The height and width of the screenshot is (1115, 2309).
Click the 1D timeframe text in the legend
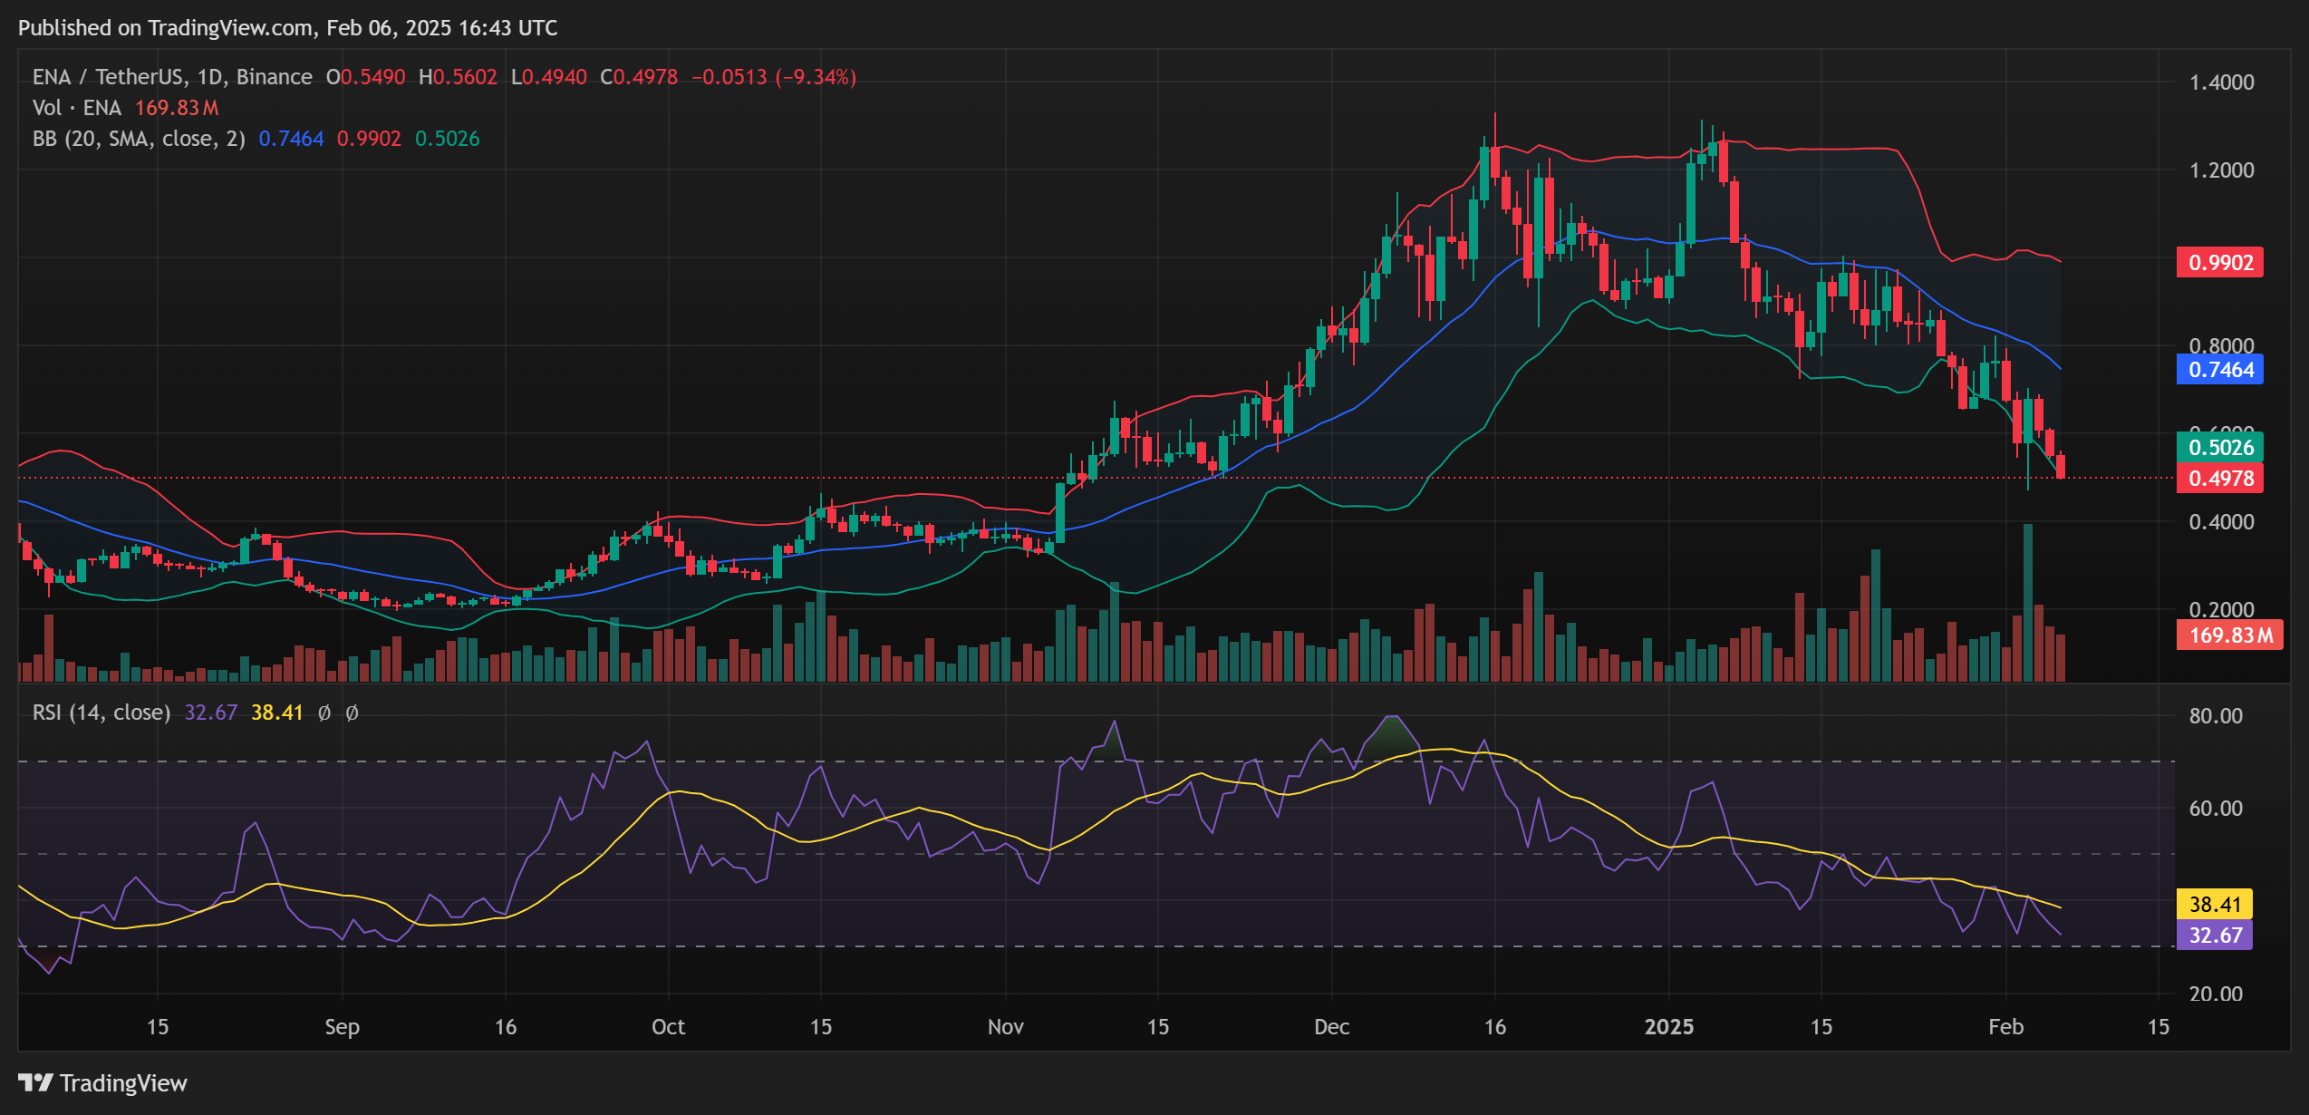[206, 77]
